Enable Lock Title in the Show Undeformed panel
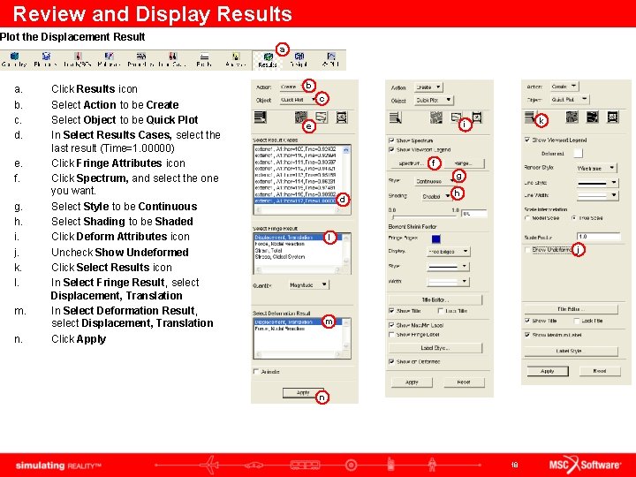 pyautogui.click(x=577, y=321)
